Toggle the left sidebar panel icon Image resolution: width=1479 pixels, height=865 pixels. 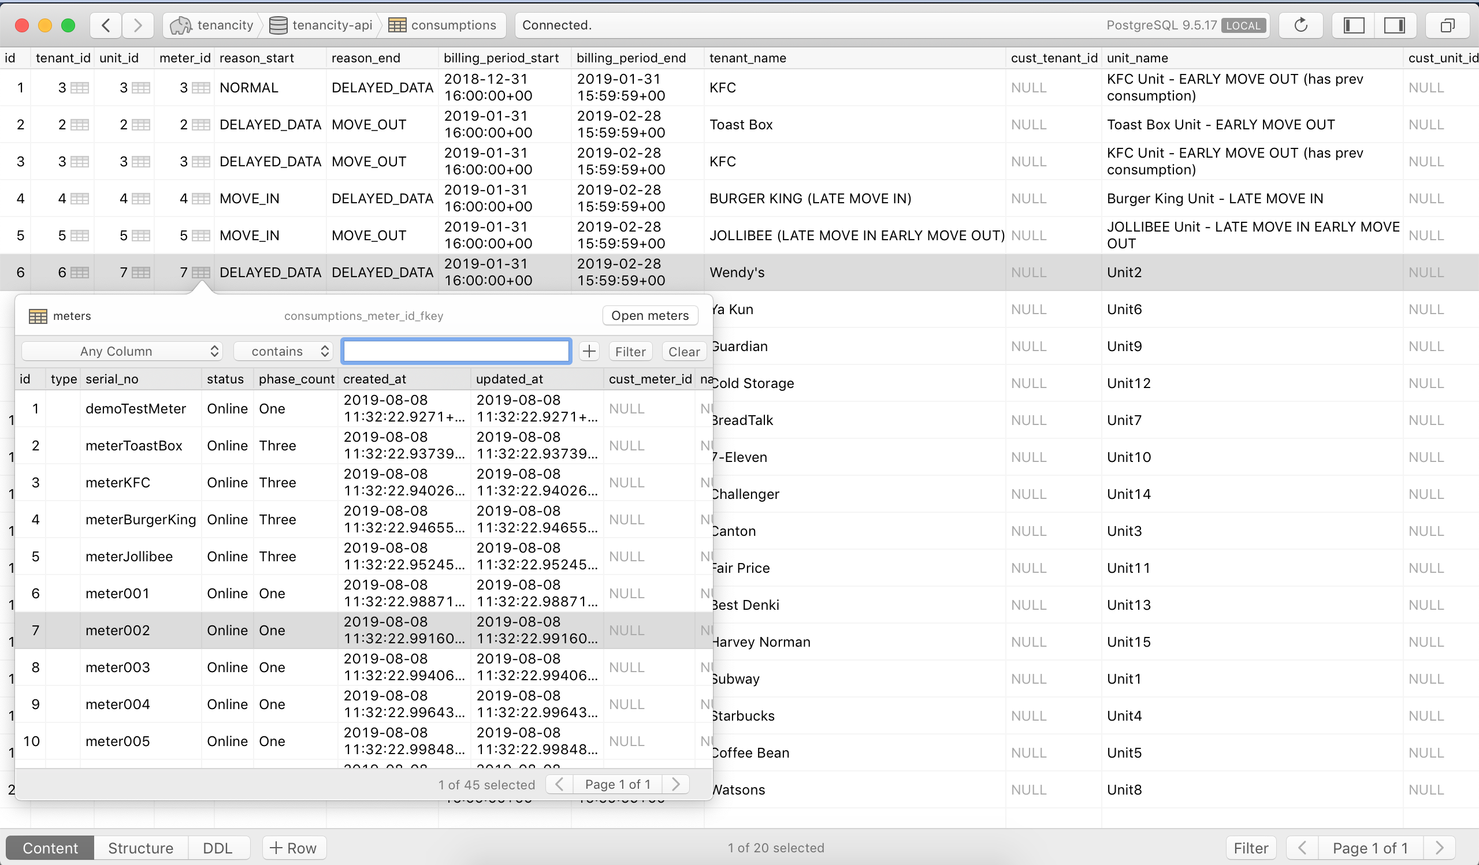tap(1354, 25)
